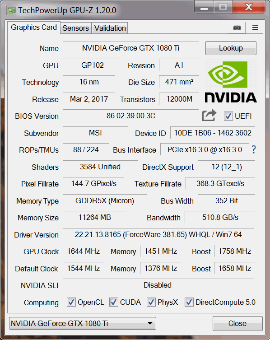
Task: Toggle the OpenCL checkbox
Action: (x=71, y=302)
